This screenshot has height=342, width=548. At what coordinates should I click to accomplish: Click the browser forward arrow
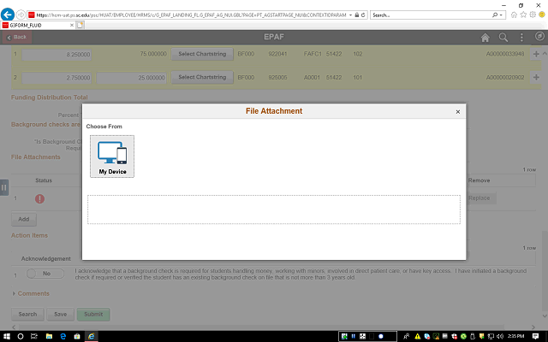(x=21, y=15)
